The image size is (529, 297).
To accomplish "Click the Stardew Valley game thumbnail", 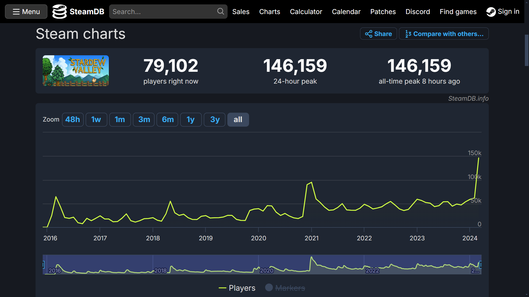I will click(75, 71).
